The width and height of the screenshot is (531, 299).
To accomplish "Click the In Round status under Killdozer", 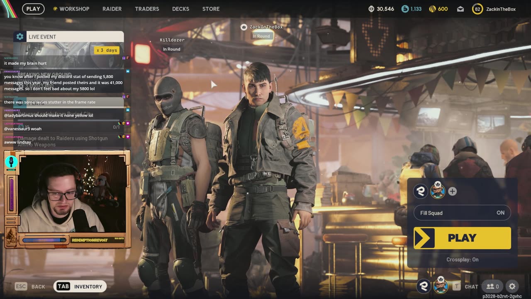I will click(171, 49).
